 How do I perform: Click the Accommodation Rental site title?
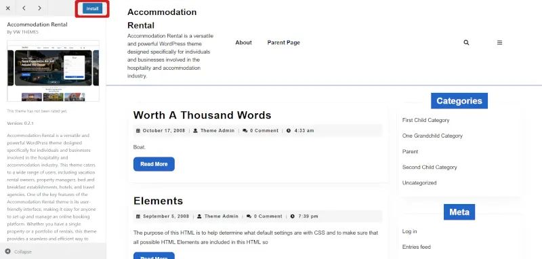point(162,19)
